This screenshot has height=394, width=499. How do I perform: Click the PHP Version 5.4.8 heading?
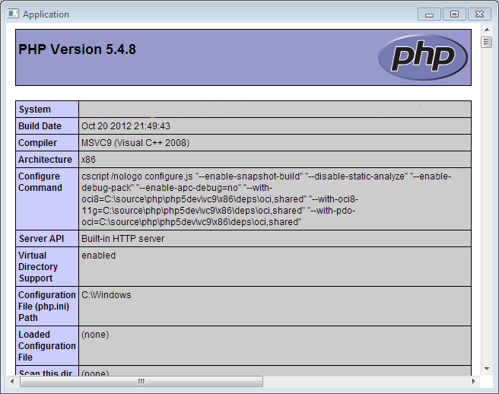coord(76,49)
